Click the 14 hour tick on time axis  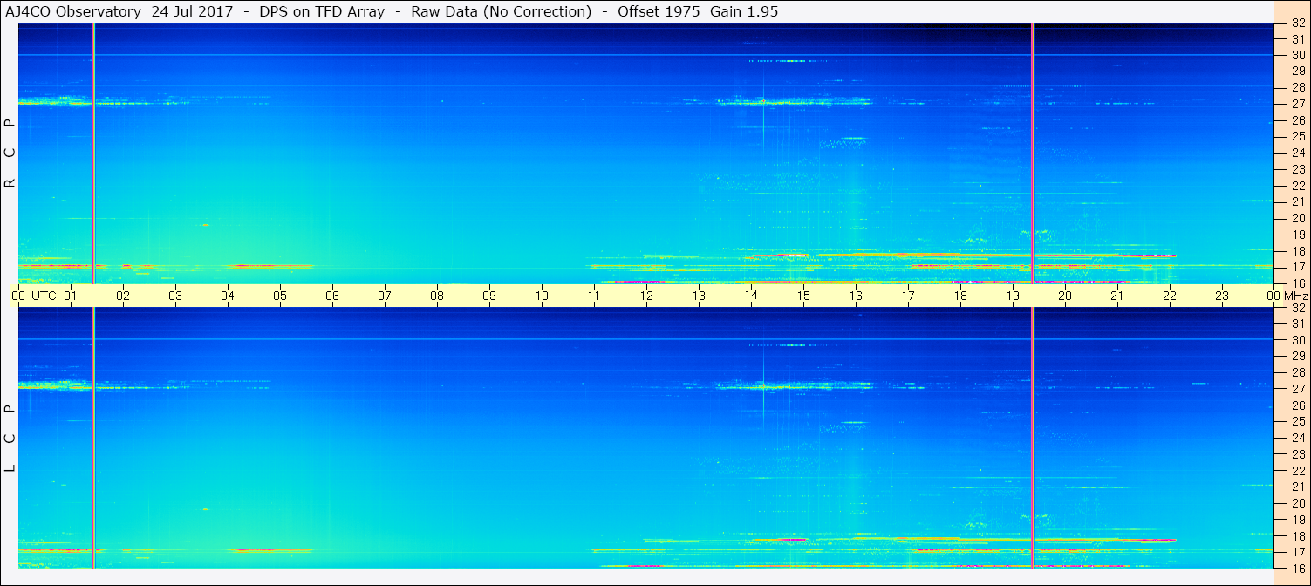tap(751, 296)
